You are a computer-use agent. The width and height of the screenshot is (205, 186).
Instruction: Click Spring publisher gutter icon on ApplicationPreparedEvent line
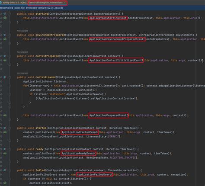(5, 115)
